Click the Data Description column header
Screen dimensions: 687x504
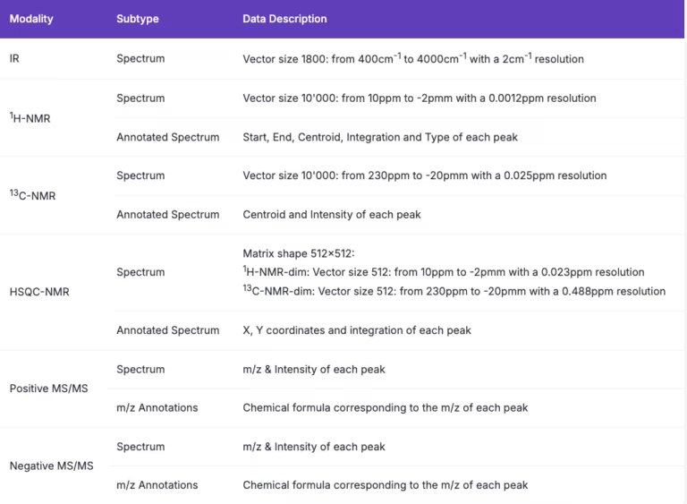click(x=284, y=19)
